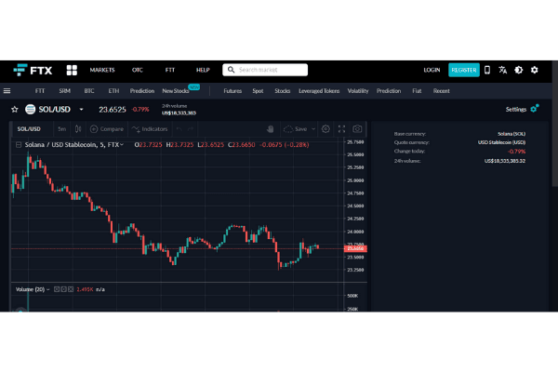Open the hamburger menu icon
Screen dimensions: 558x372
[x=7, y=91]
